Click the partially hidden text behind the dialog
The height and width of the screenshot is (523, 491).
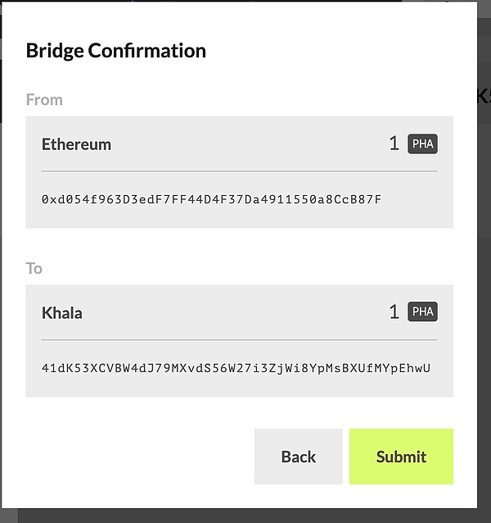(x=484, y=95)
